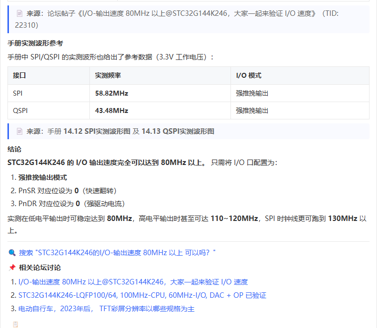Image resolution: width=377 pixels, height=328 pixels.
Task: Select the SPI cell in the table
Action: pos(49,93)
